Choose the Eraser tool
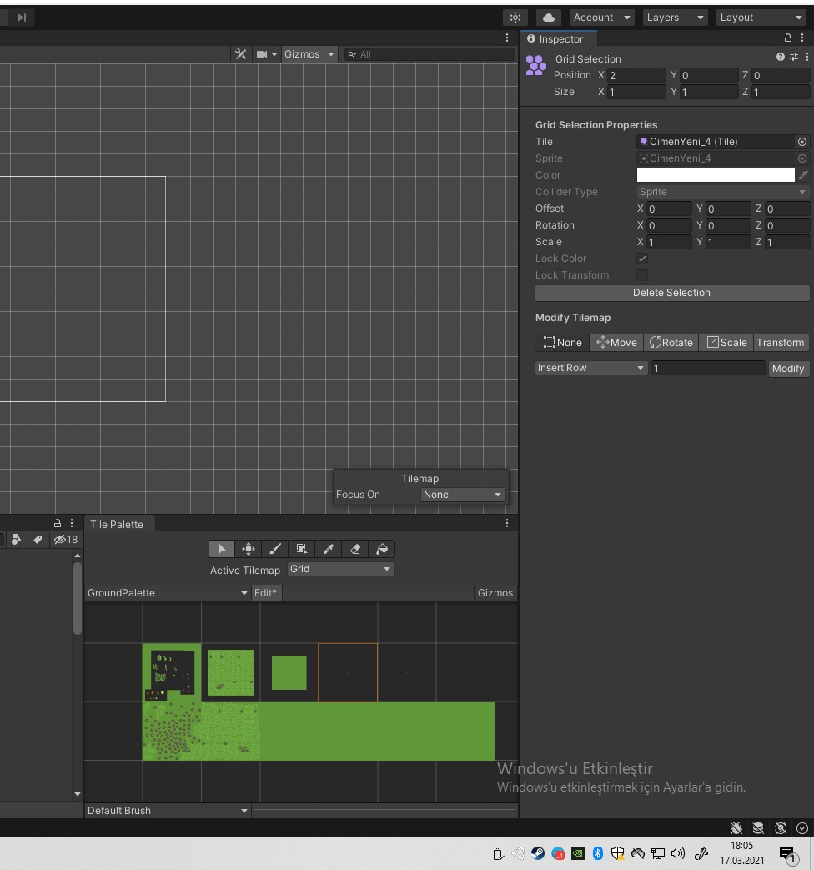Viewport: 814px width, 870px height. coord(355,549)
